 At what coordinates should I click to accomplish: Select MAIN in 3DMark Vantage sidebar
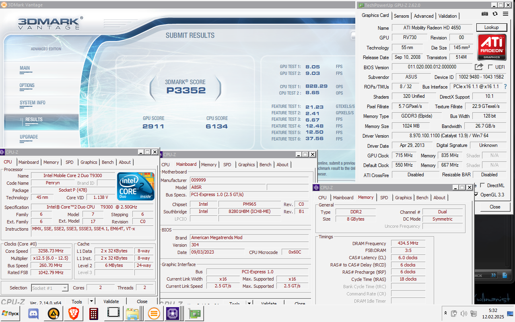pos(25,68)
